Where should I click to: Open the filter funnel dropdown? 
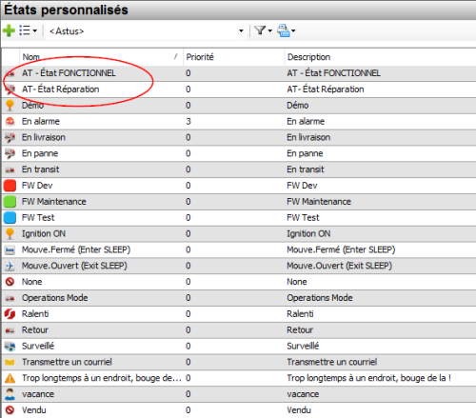tap(263, 30)
